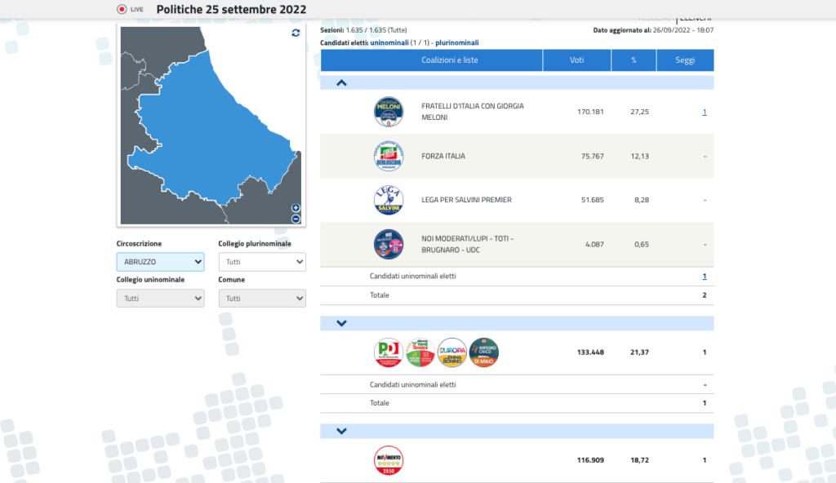Click the Dato aggiornato al timestamp
Viewport: 836px width, 483px height.
653,30
